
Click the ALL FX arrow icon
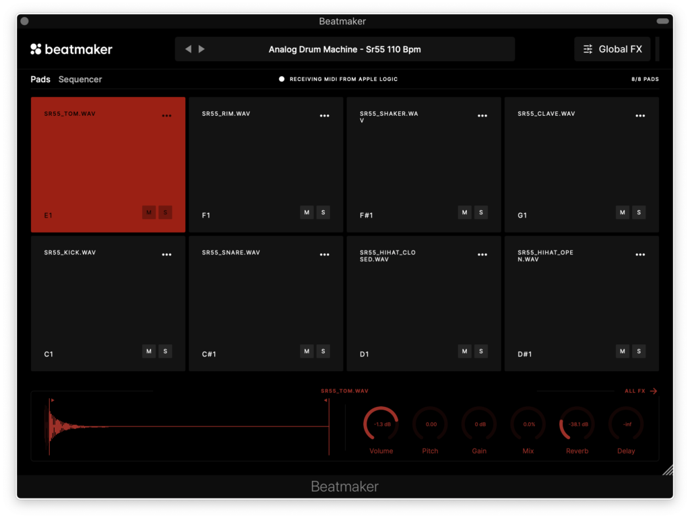pyautogui.click(x=654, y=391)
